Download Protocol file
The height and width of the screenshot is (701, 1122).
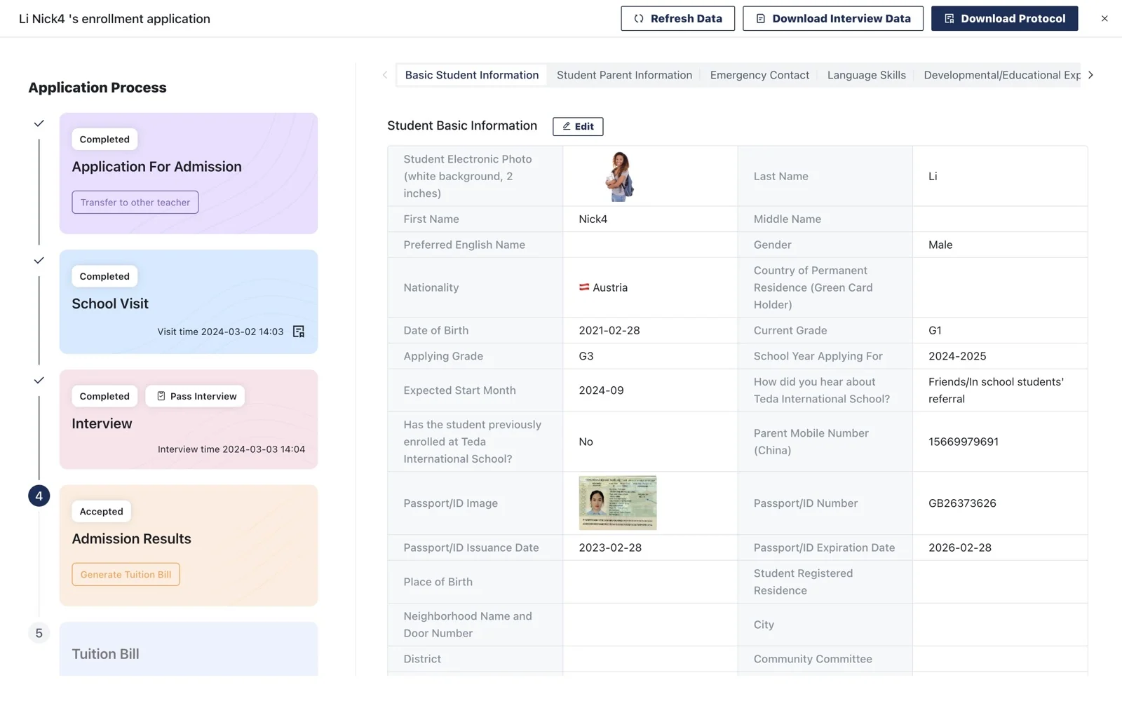click(x=1005, y=19)
